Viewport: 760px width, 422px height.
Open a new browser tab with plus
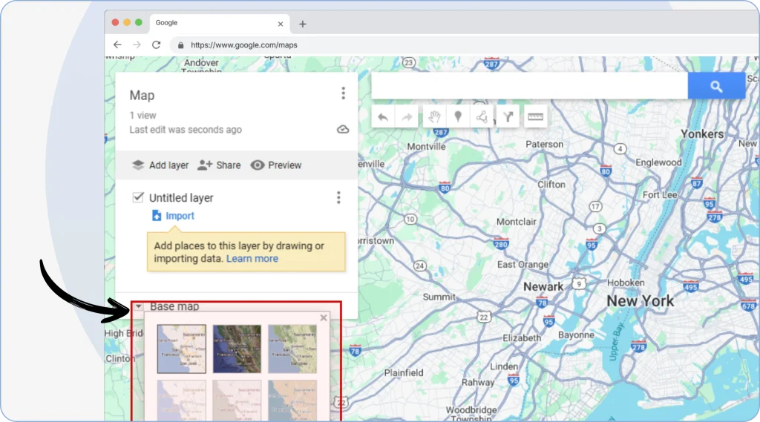click(303, 24)
